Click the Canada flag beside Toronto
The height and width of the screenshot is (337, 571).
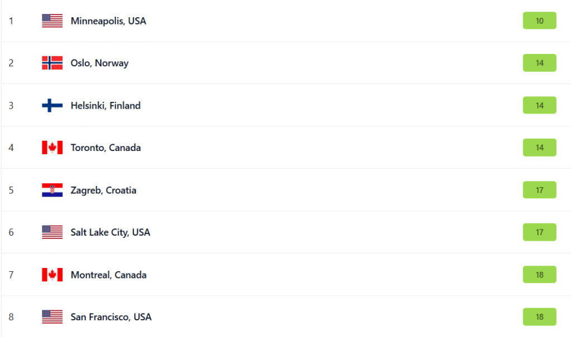[52, 148]
